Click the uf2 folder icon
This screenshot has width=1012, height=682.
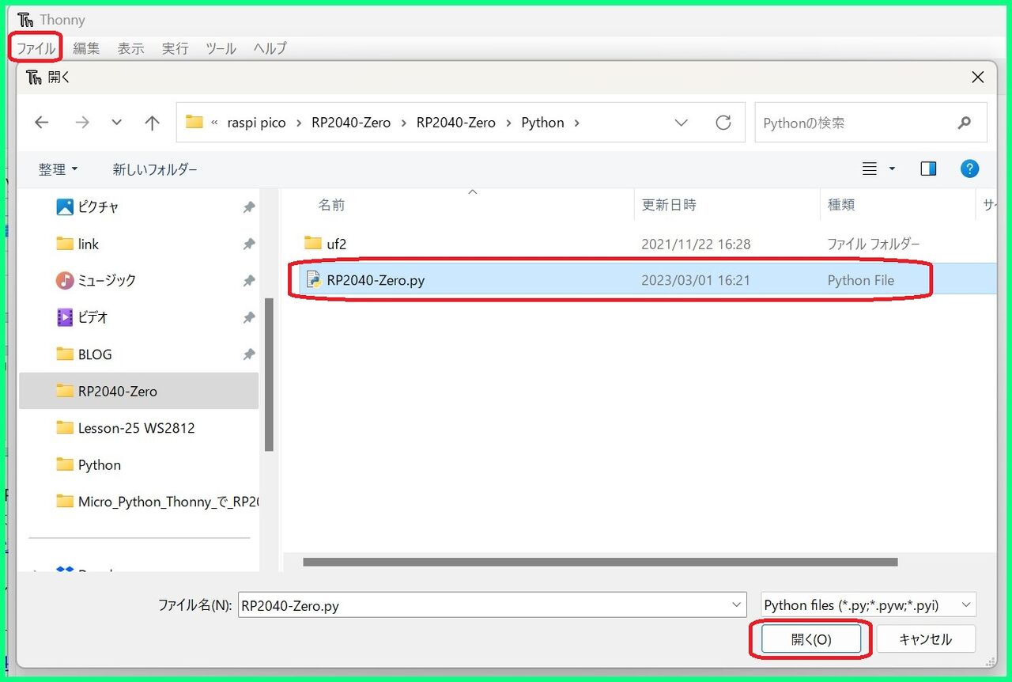click(x=312, y=243)
